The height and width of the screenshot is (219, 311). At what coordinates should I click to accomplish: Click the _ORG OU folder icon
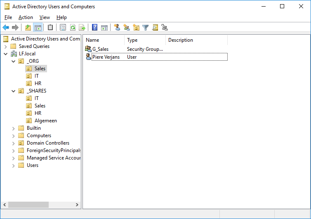[21, 61]
